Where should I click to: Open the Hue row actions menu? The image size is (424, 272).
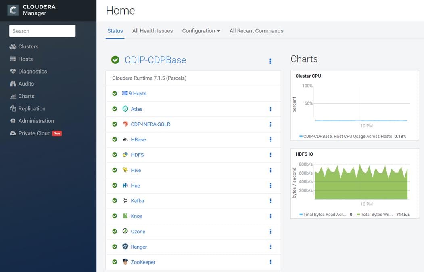[270, 185]
